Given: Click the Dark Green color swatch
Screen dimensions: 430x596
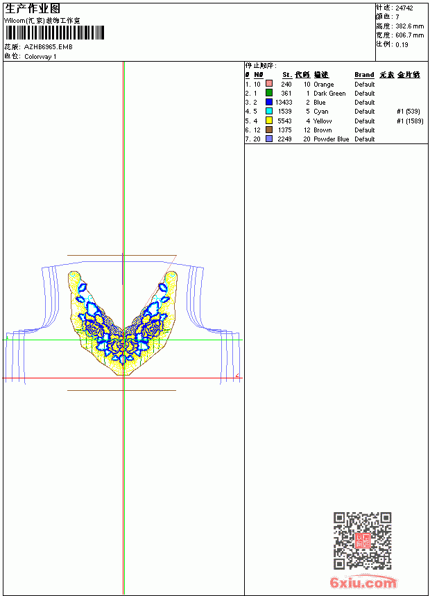Looking at the screenshot, I should (269, 93).
